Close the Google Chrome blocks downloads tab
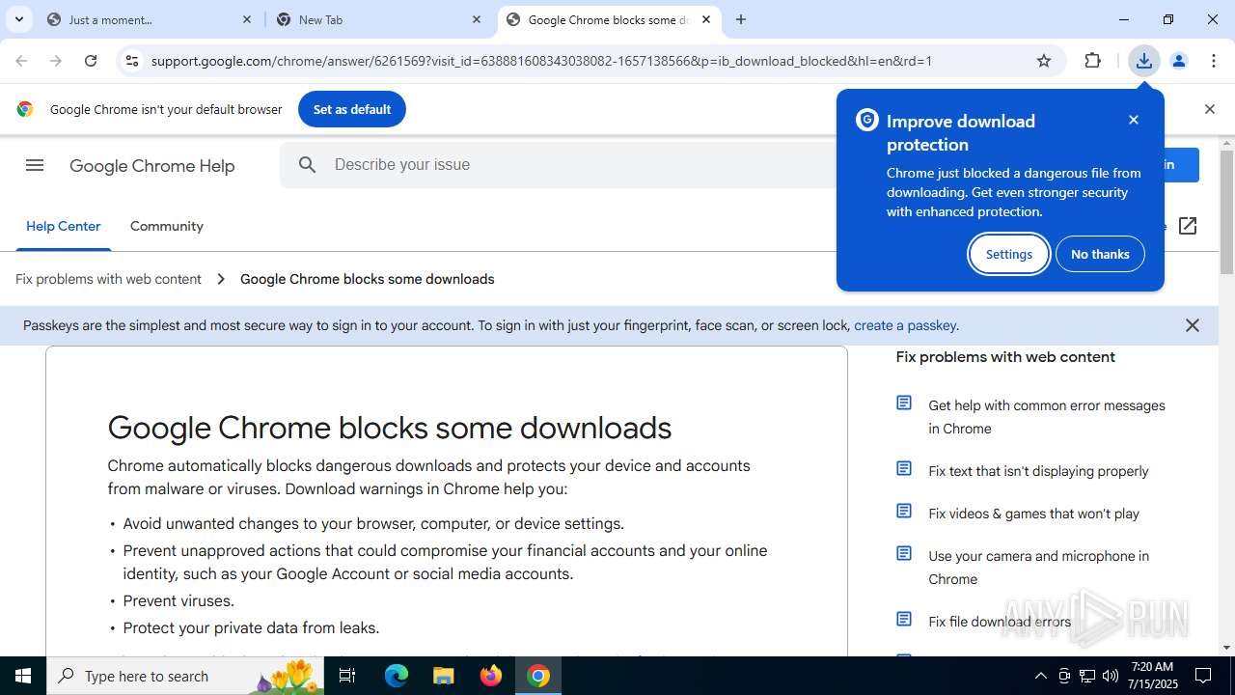Screen dimensions: 1235x695 click(706, 19)
